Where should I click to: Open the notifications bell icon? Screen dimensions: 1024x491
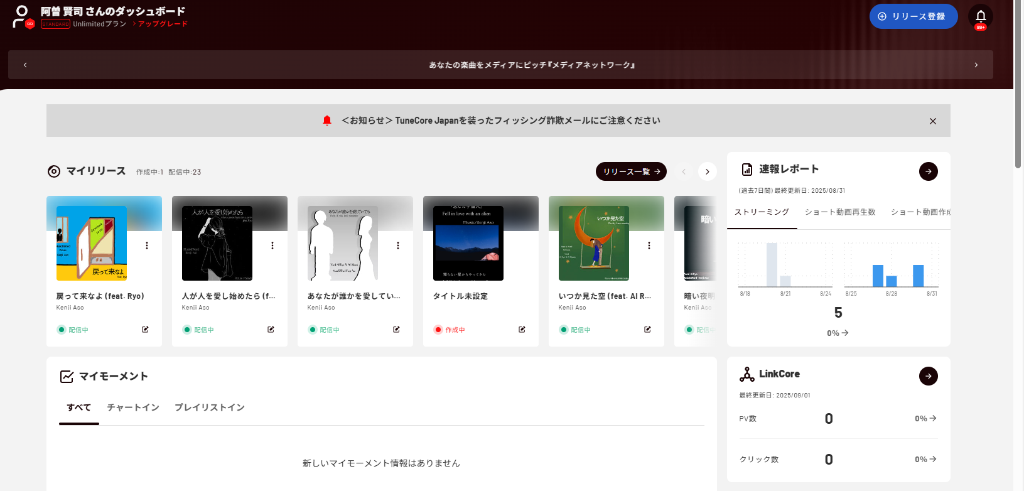click(x=980, y=16)
